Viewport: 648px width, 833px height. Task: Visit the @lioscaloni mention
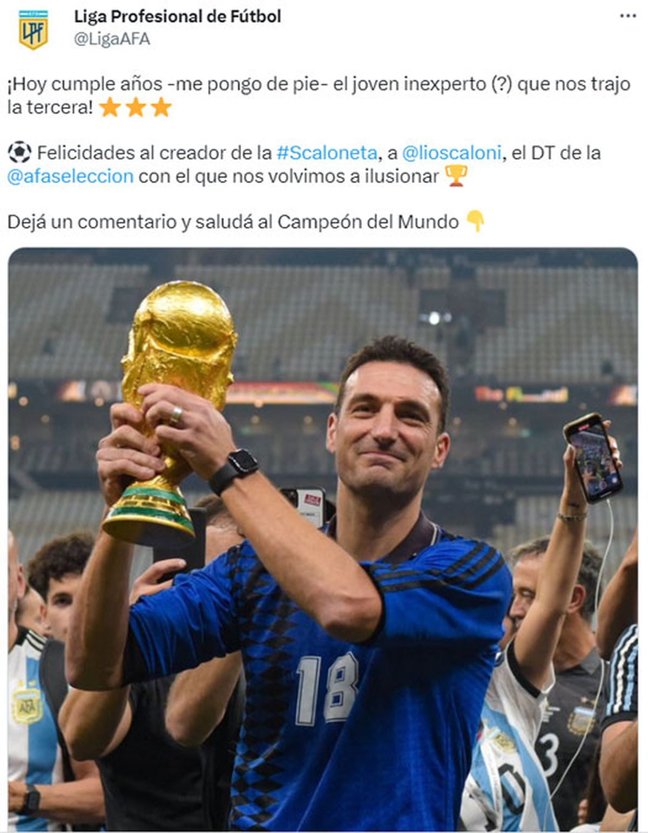452,153
